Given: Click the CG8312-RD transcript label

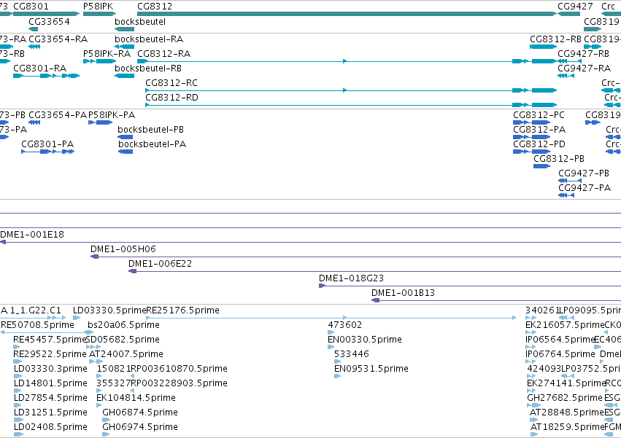Looking at the screenshot, I should (171, 98).
